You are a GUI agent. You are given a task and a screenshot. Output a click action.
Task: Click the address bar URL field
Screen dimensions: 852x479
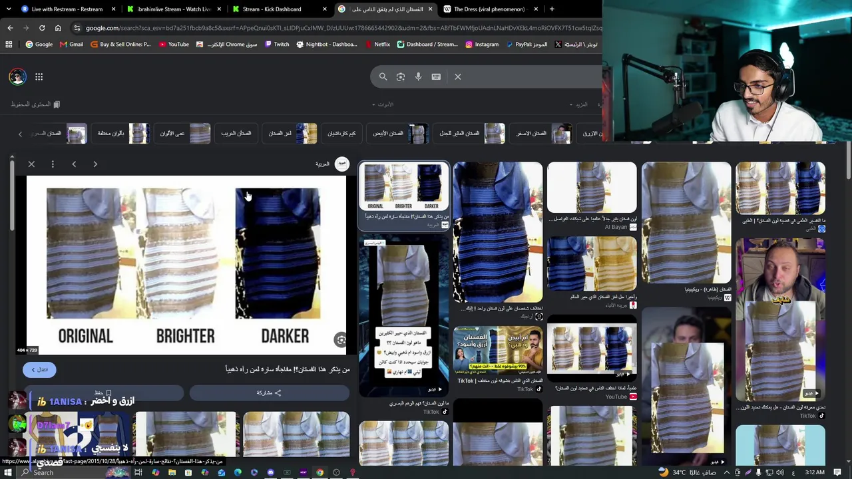343,28
